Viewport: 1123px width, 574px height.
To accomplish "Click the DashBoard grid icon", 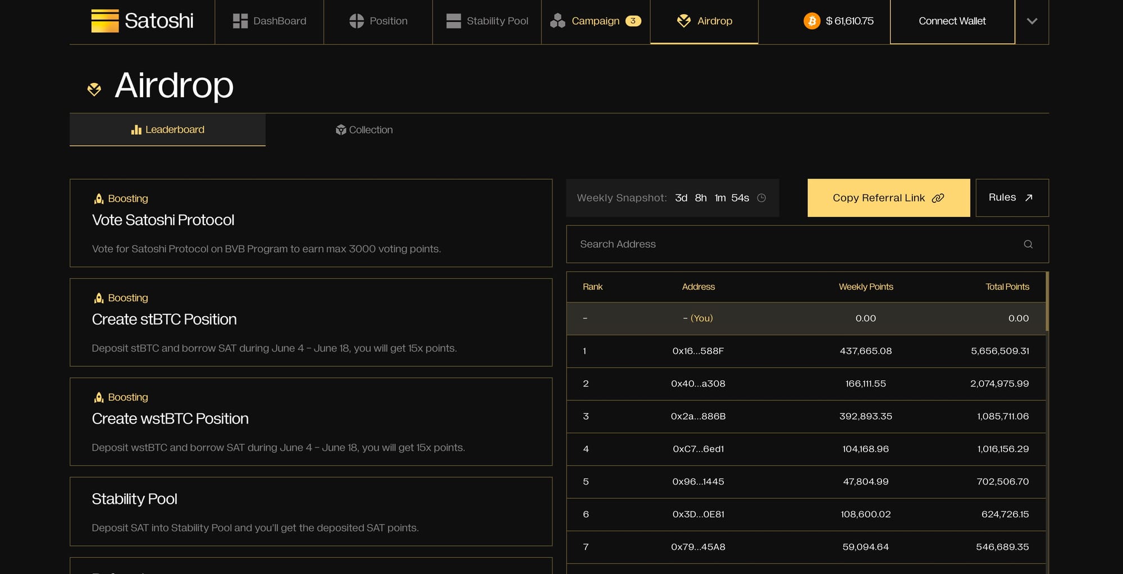I will tap(240, 21).
